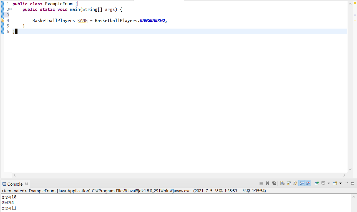Click the warning marker on line 4

tap(2, 21)
